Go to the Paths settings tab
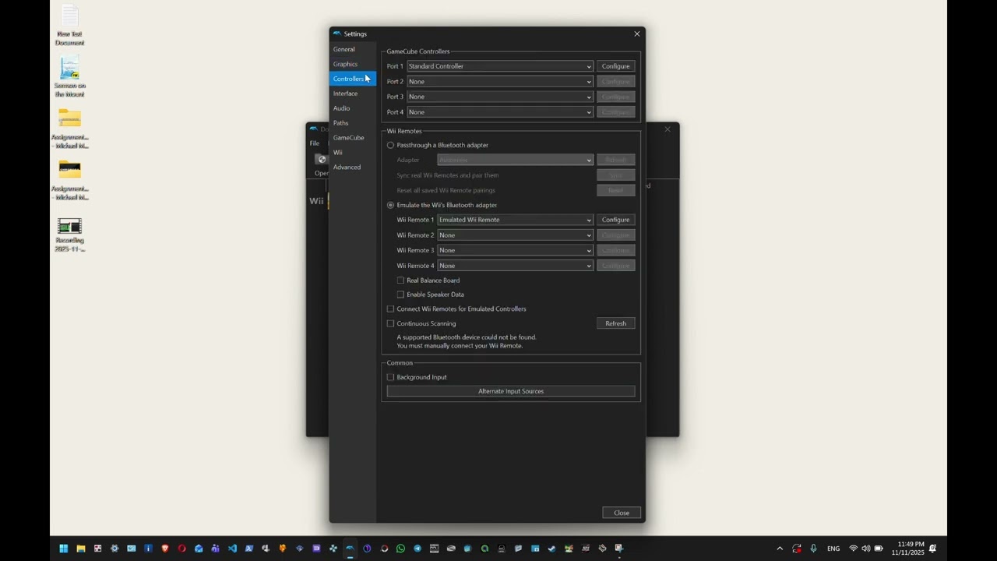997x561 pixels. (x=353, y=123)
